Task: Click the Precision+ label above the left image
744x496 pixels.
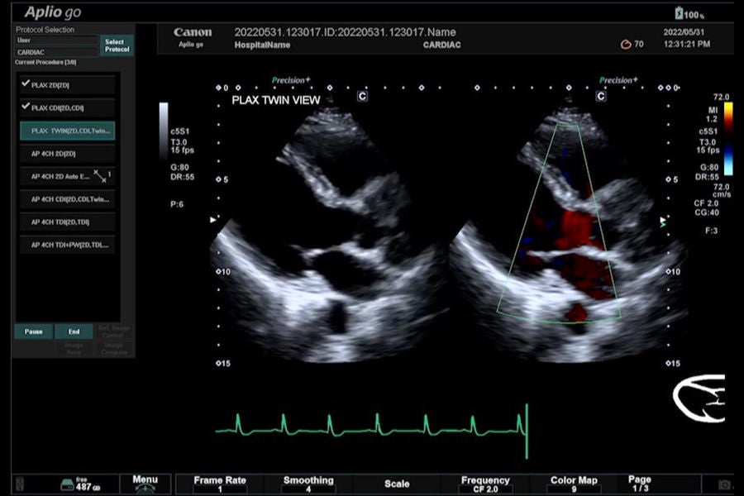Action: tap(291, 80)
